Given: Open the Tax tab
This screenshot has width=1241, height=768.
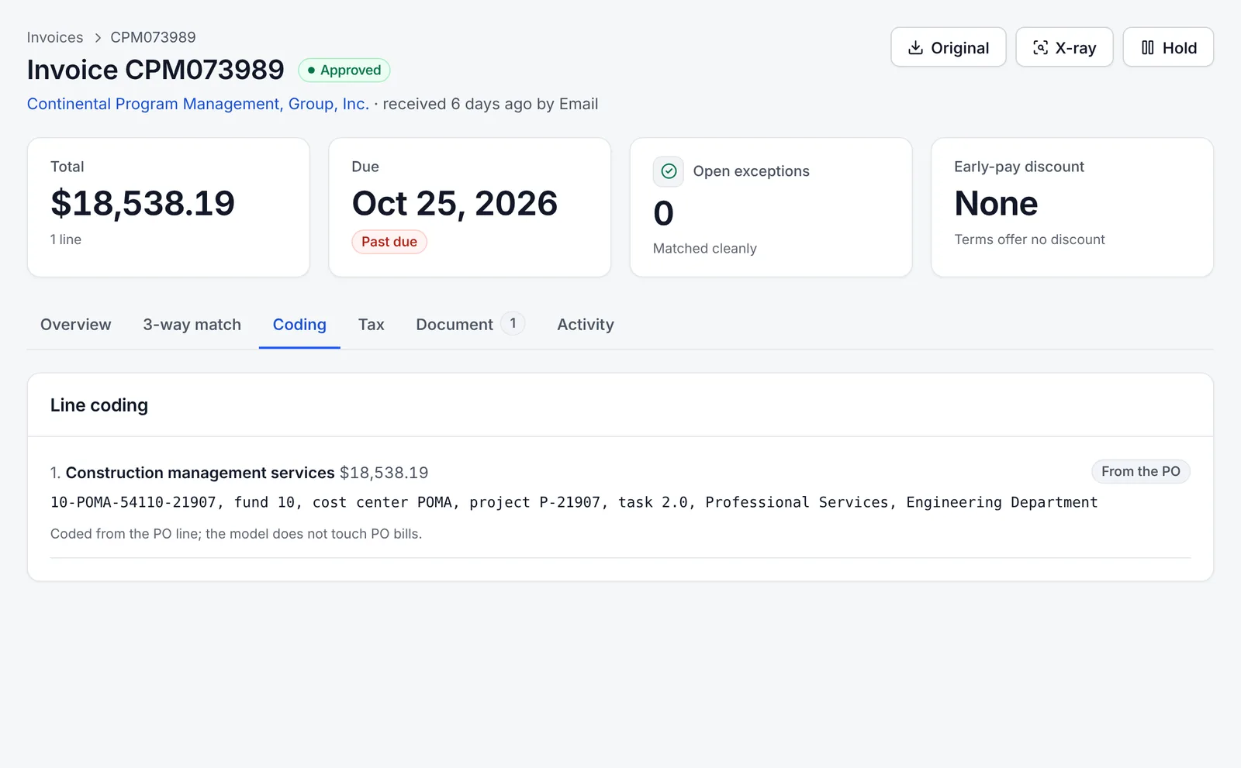Looking at the screenshot, I should tap(372, 325).
